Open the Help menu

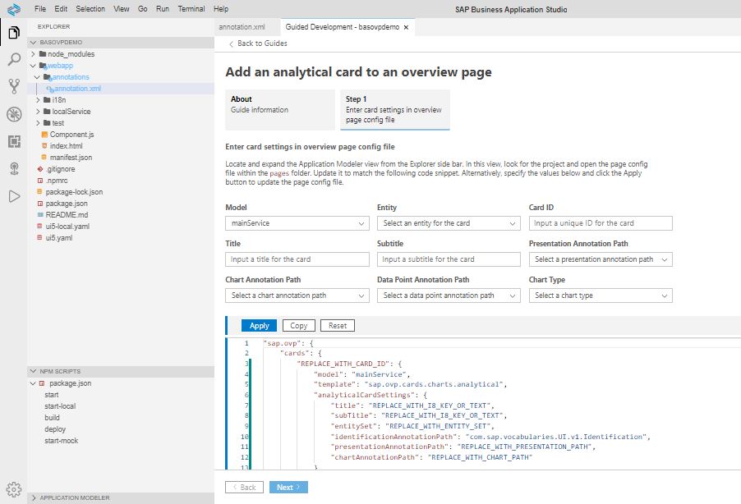(221, 9)
